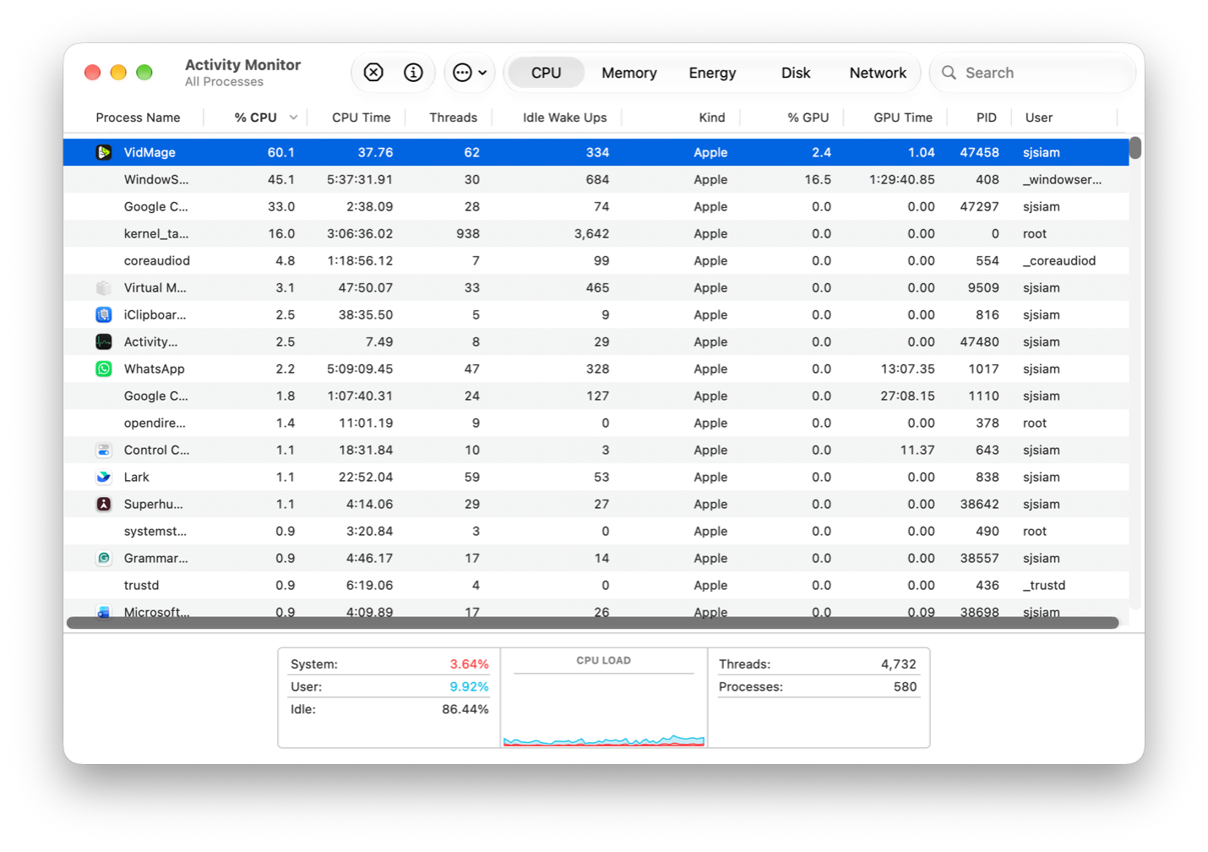Click the Threads total value 4,732
The height and width of the screenshot is (852, 1208).
(898, 664)
